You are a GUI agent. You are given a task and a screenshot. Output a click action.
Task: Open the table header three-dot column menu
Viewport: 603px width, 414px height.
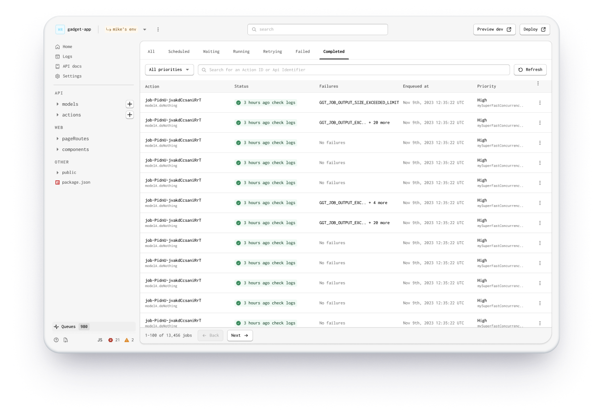click(x=538, y=84)
